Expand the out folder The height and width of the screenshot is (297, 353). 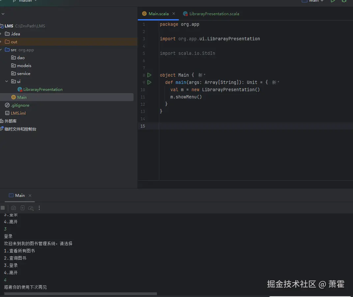tap(1, 42)
